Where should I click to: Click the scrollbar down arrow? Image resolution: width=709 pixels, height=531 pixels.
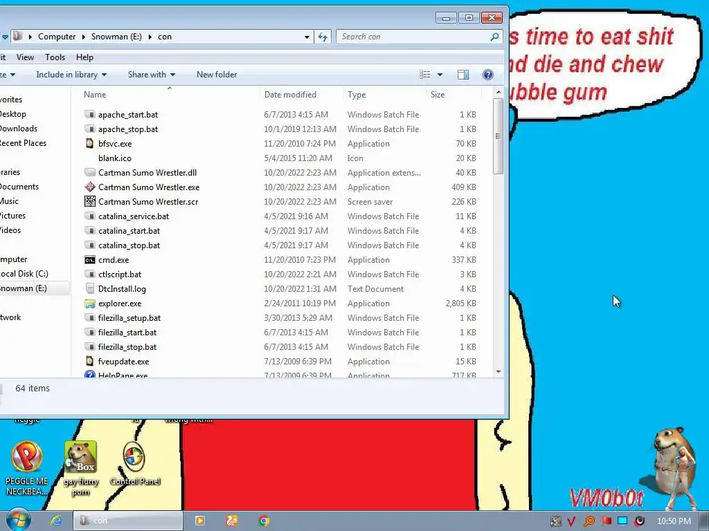[499, 372]
